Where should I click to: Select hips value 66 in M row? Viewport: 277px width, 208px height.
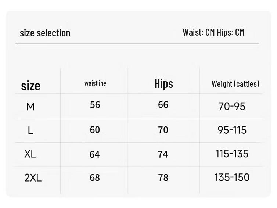click(x=163, y=105)
